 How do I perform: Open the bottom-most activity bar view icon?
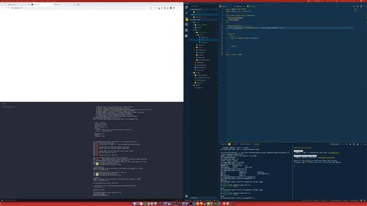[186, 35]
